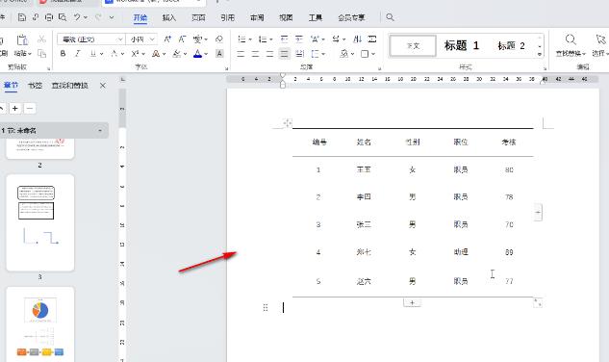Open the undo history dropdown arrow
Image resolution: width=609 pixels, height=362 pixels.
click(x=86, y=17)
